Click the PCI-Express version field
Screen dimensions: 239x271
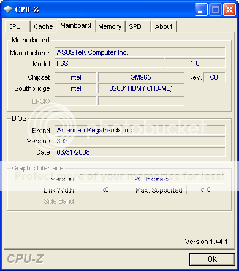(x=152, y=179)
